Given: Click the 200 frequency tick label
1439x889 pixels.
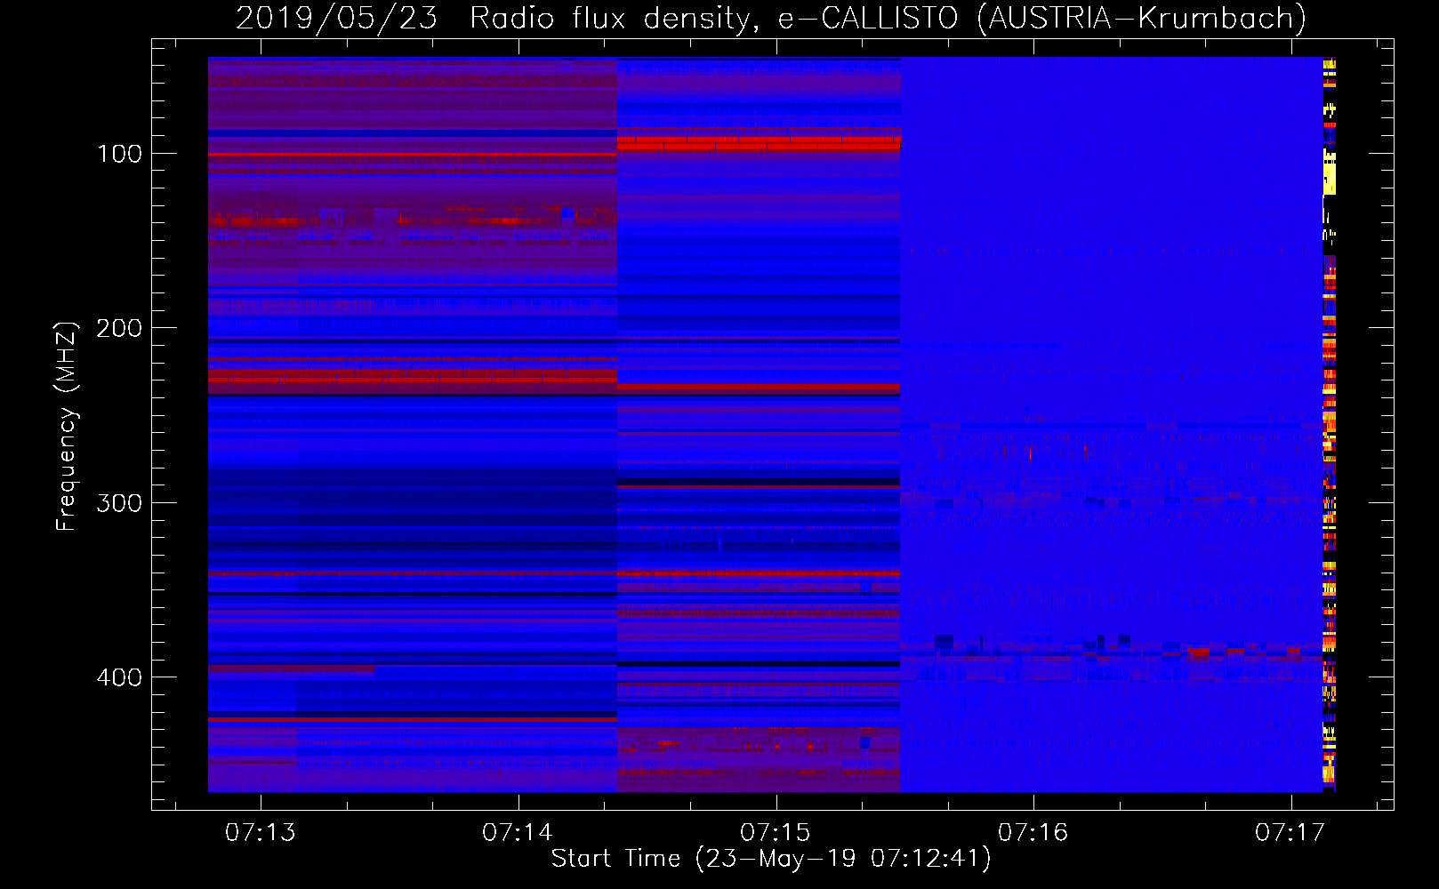Looking at the screenshot, I should click(x=119, y=328).
